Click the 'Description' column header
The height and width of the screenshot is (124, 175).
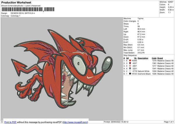coord(143,58)
